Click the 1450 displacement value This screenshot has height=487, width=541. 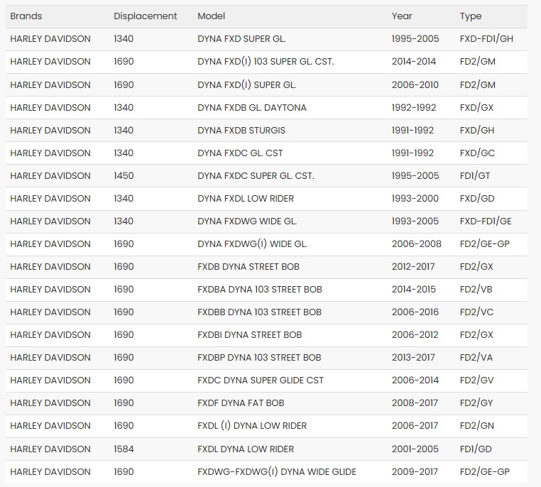[x=124, y=175]
